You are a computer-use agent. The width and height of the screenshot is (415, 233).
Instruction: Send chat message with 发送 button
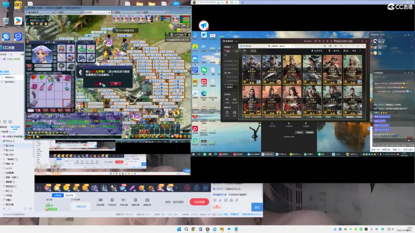[x=257, y=207]
